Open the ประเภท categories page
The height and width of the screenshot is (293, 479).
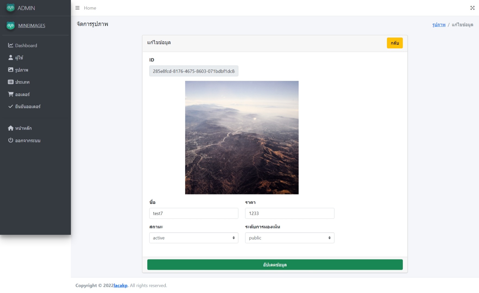point(35,82)
